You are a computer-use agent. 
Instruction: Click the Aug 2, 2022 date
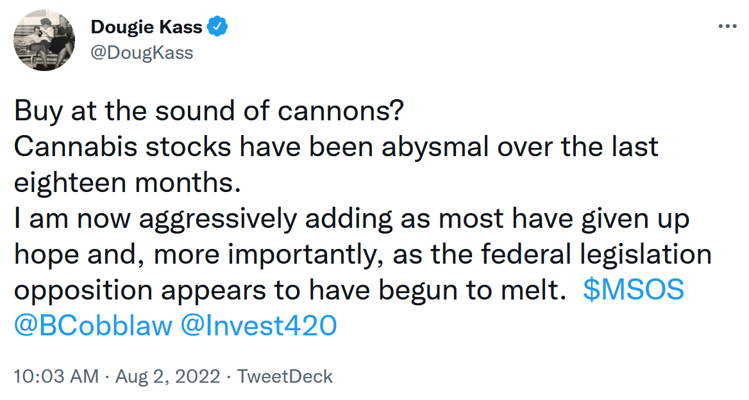[167, 376]
